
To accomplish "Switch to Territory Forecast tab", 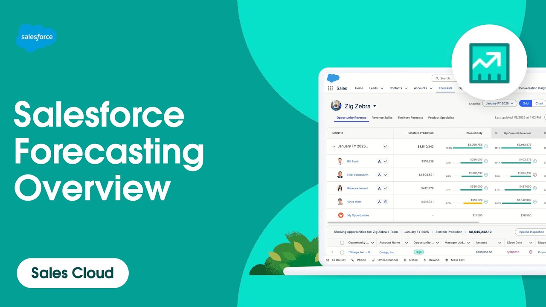I will [x=410, y=118].
